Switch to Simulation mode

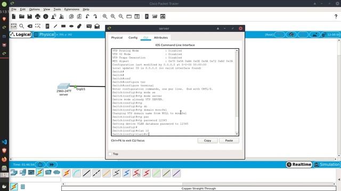coord(327,164)
